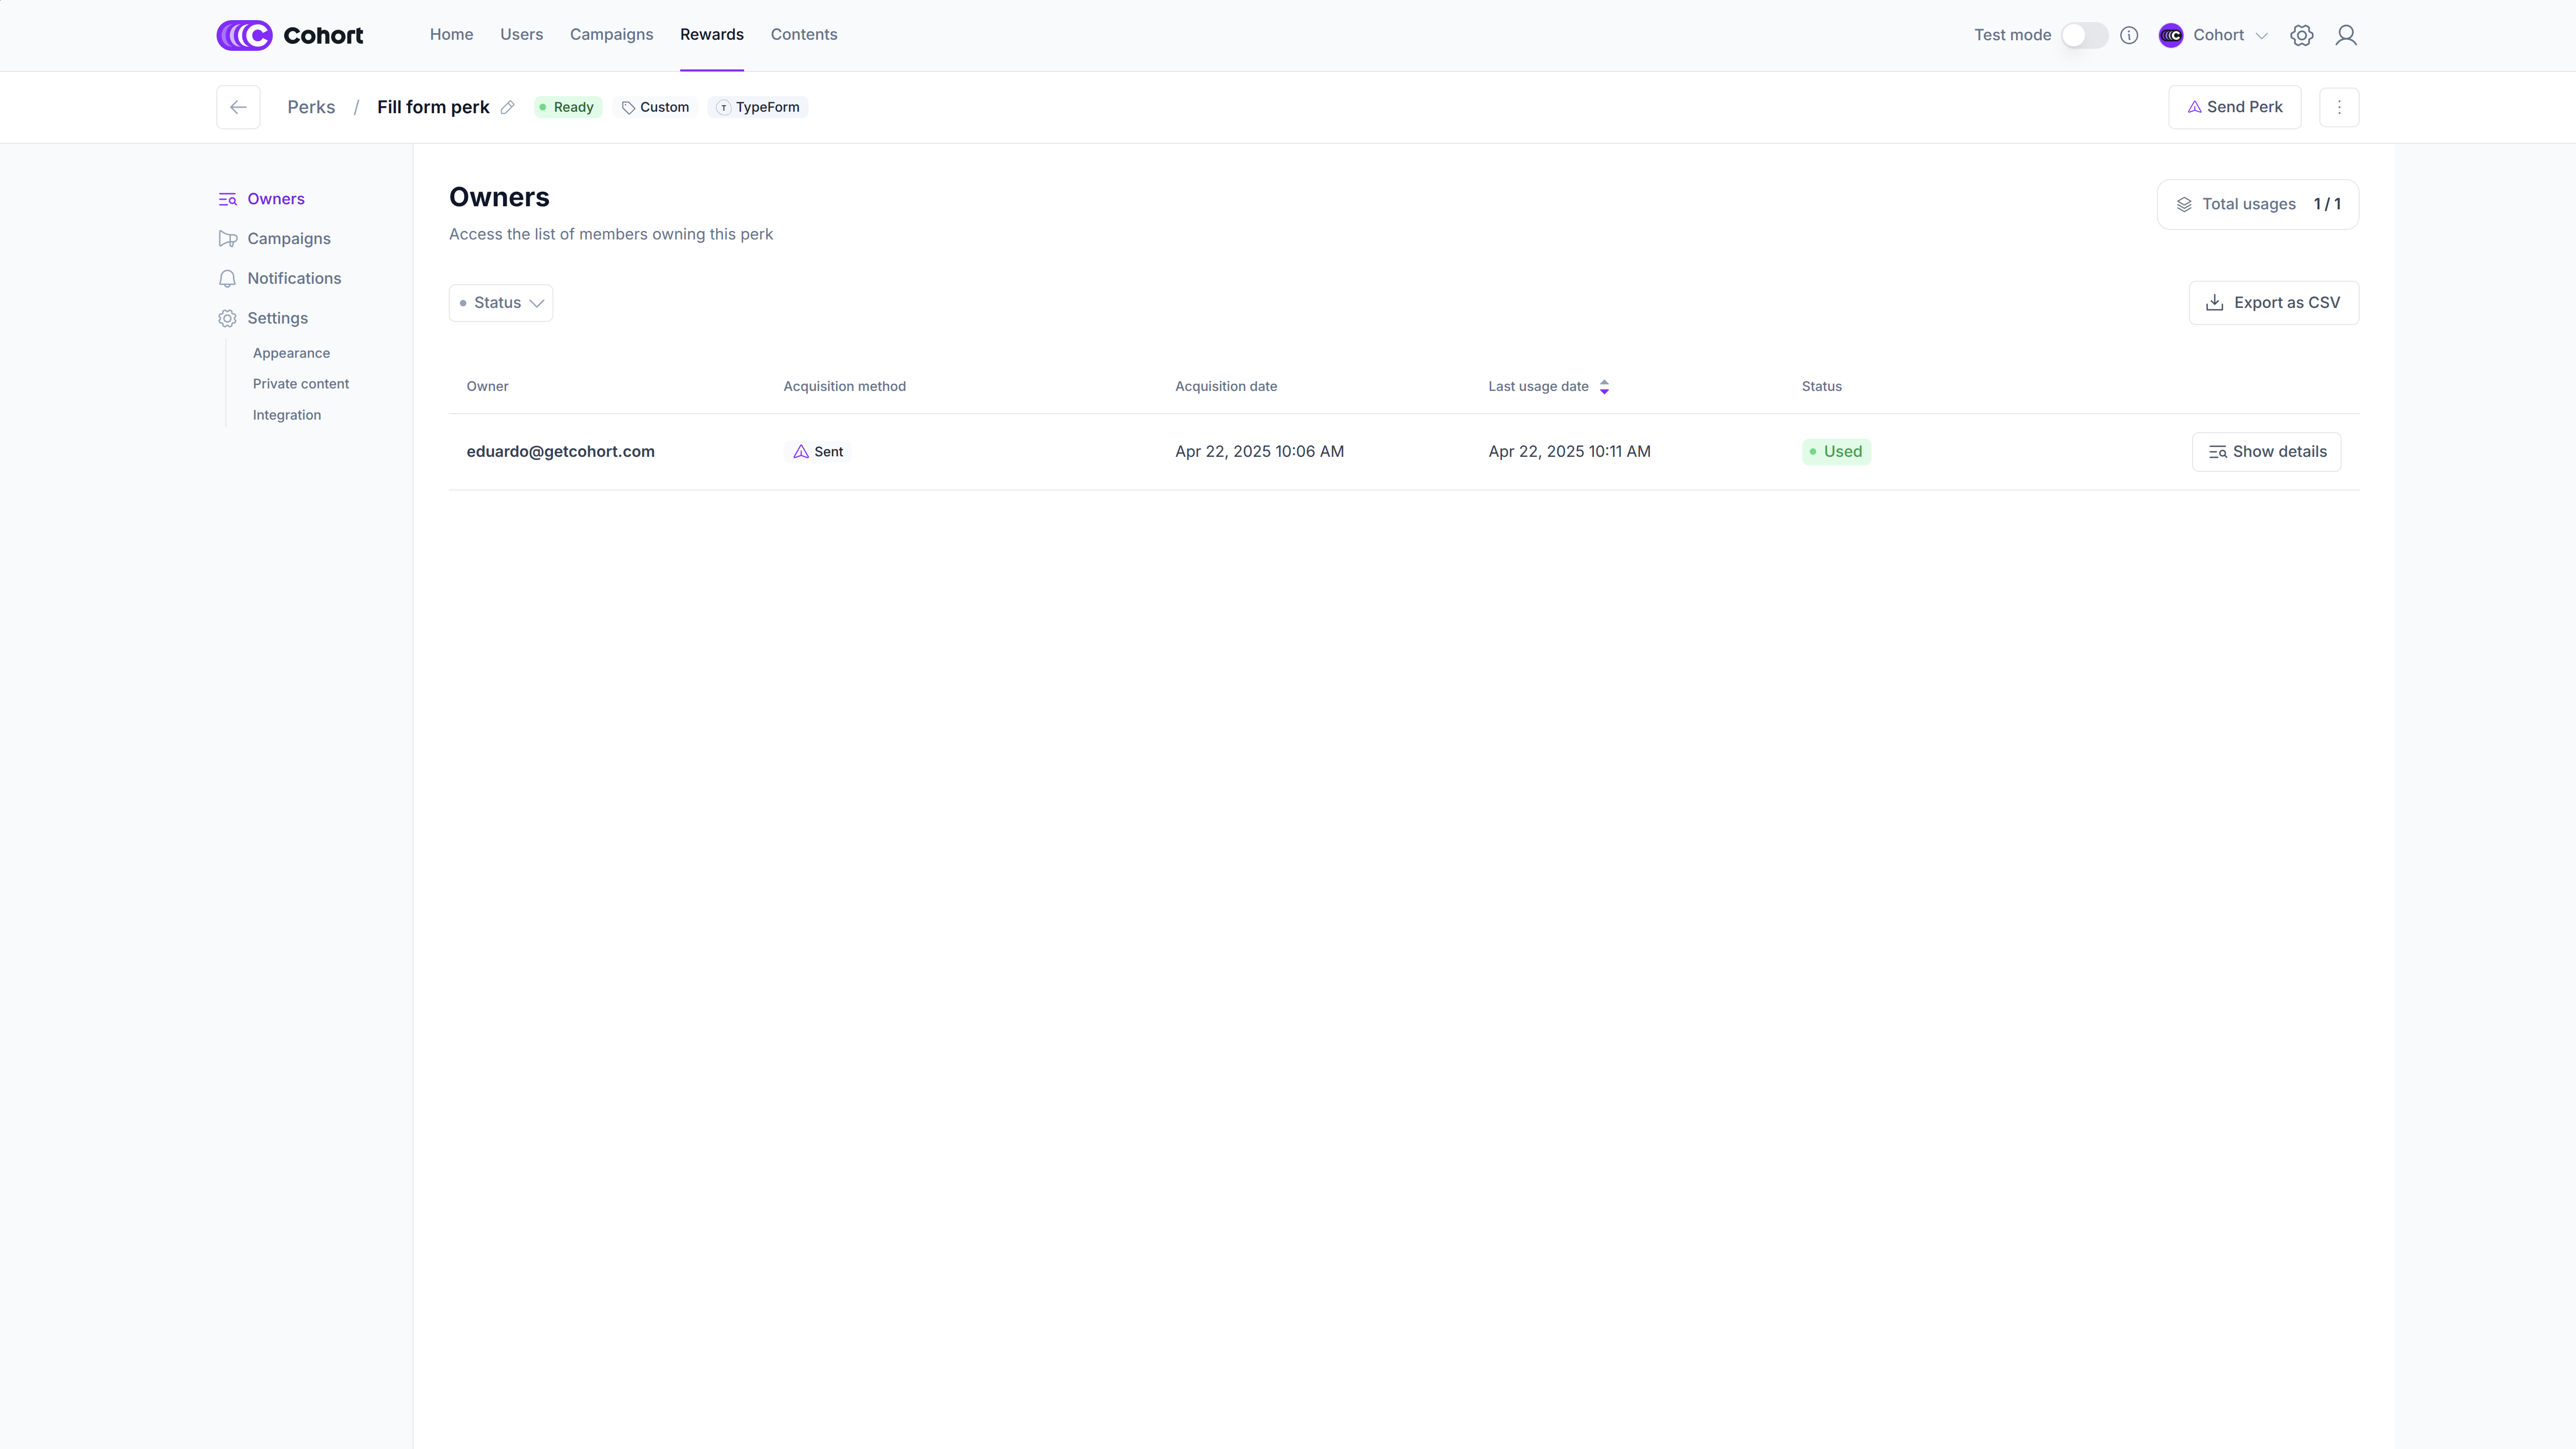Click the Test mode info icon

tap(2129, 35)
